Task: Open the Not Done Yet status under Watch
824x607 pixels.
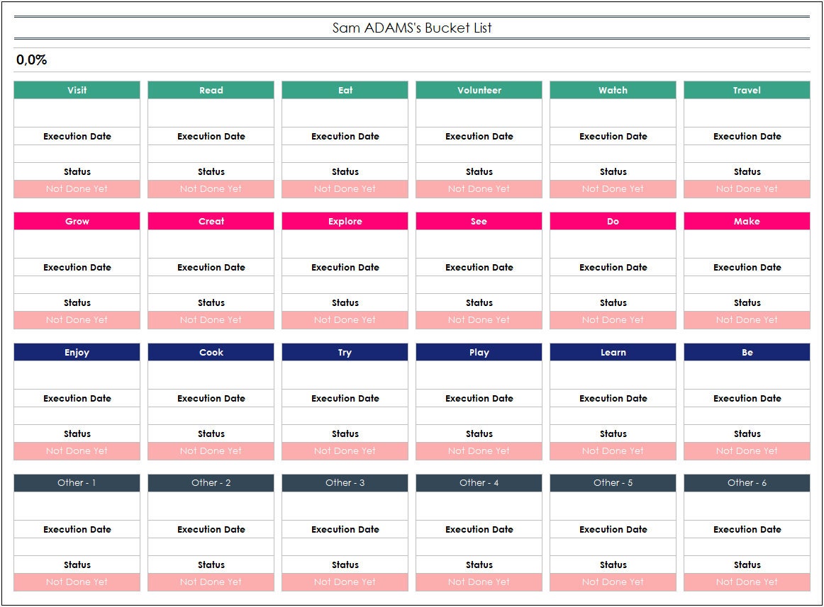Action: coord(613,189)
